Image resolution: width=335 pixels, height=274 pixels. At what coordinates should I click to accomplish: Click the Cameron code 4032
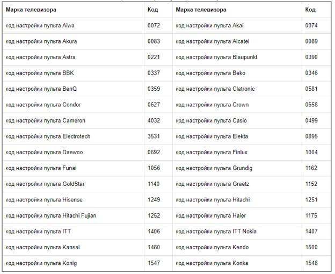tap(154, 120)
